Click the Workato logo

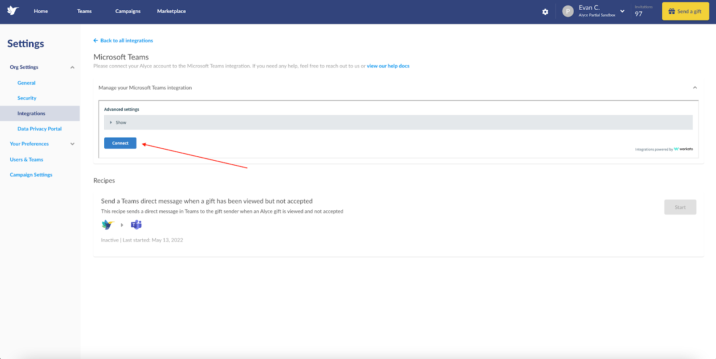683,149
